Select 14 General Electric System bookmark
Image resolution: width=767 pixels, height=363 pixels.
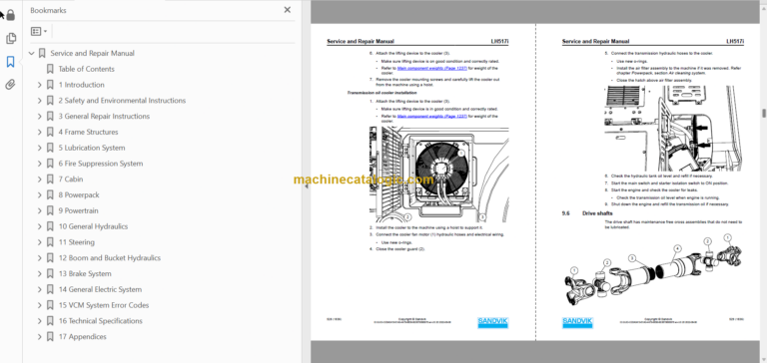(x=100, y=290)
